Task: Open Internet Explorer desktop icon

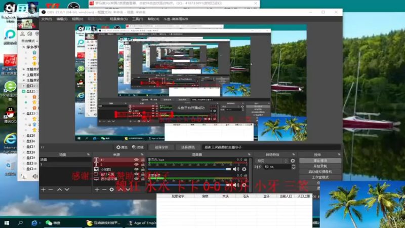Action: [x=10, y=142]
